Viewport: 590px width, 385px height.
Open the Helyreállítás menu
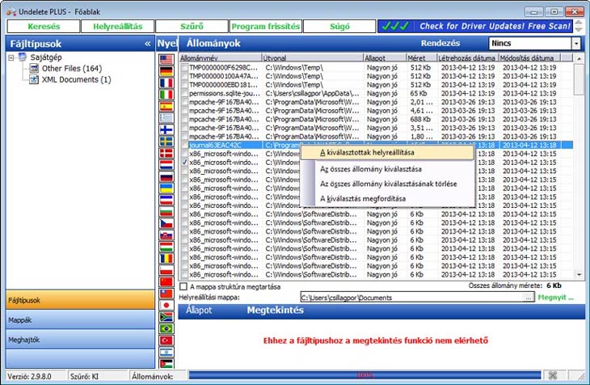pyautogui.click(x=118, y=27)
